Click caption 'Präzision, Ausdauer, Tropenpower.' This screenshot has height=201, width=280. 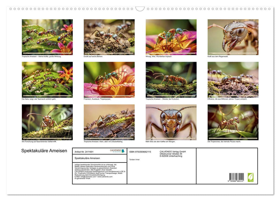click(x=97, y=99)
